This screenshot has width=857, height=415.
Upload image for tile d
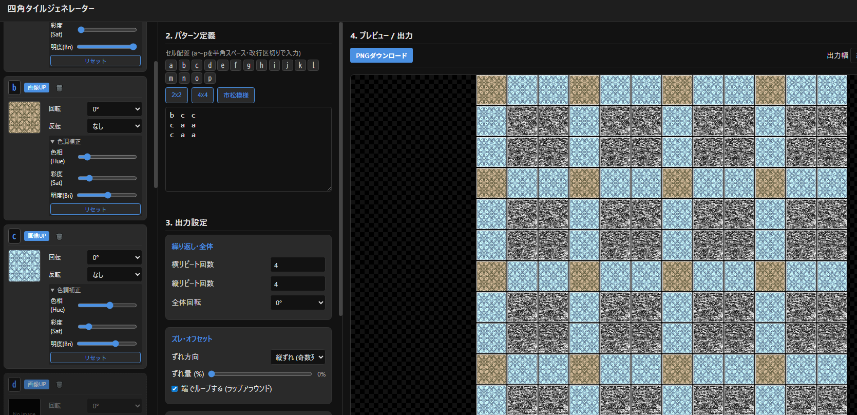point(36,384)
